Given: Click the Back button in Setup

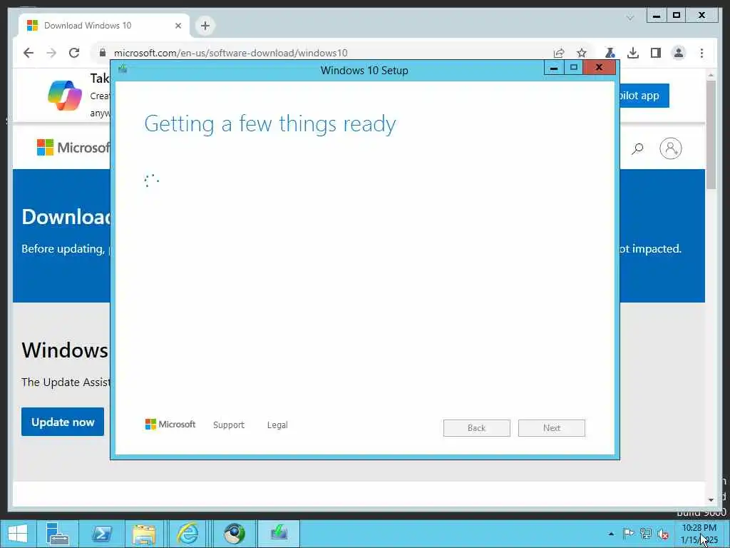Looking at the screenshot, I should (x=477, y=428).
